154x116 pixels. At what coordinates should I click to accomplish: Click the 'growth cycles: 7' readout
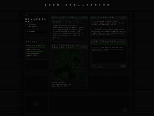pyautogui.click(x=59, y=83)
